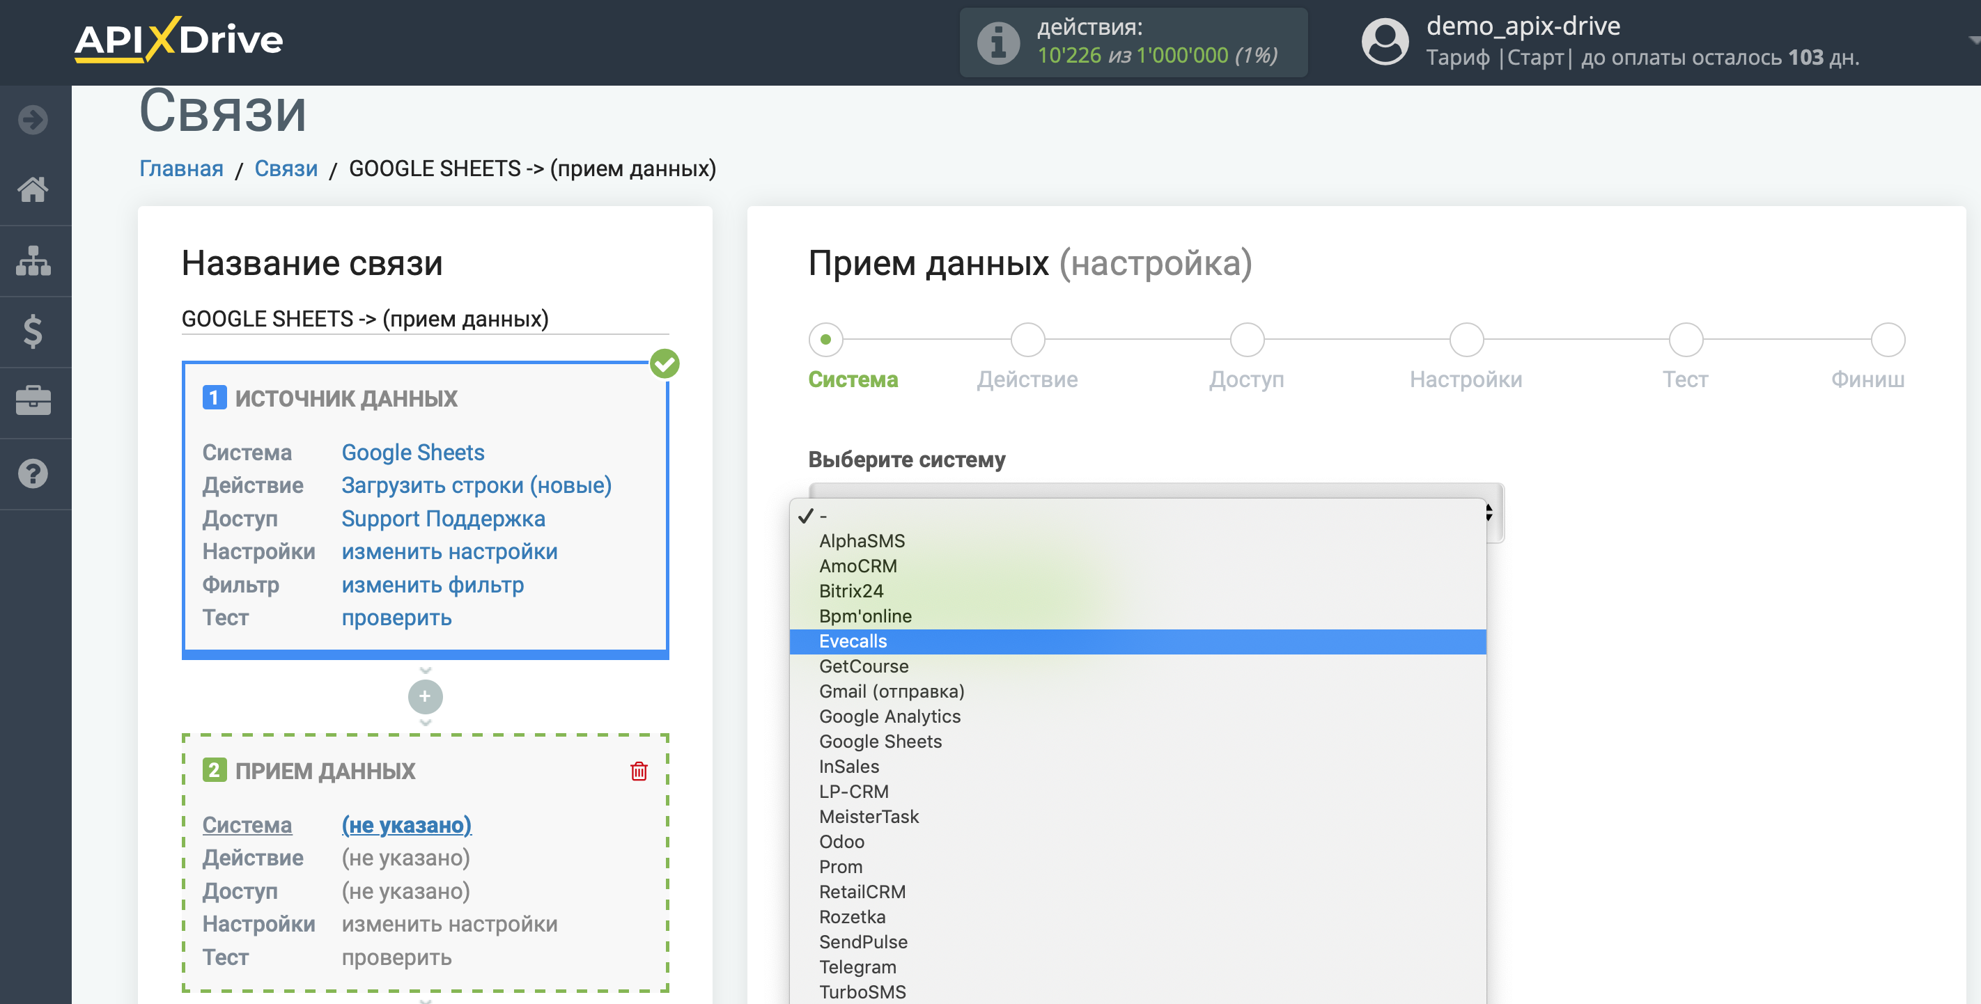Click the Финиш step circle
Viewport: 1981px width, 1004px height.
coord(1887,339)
